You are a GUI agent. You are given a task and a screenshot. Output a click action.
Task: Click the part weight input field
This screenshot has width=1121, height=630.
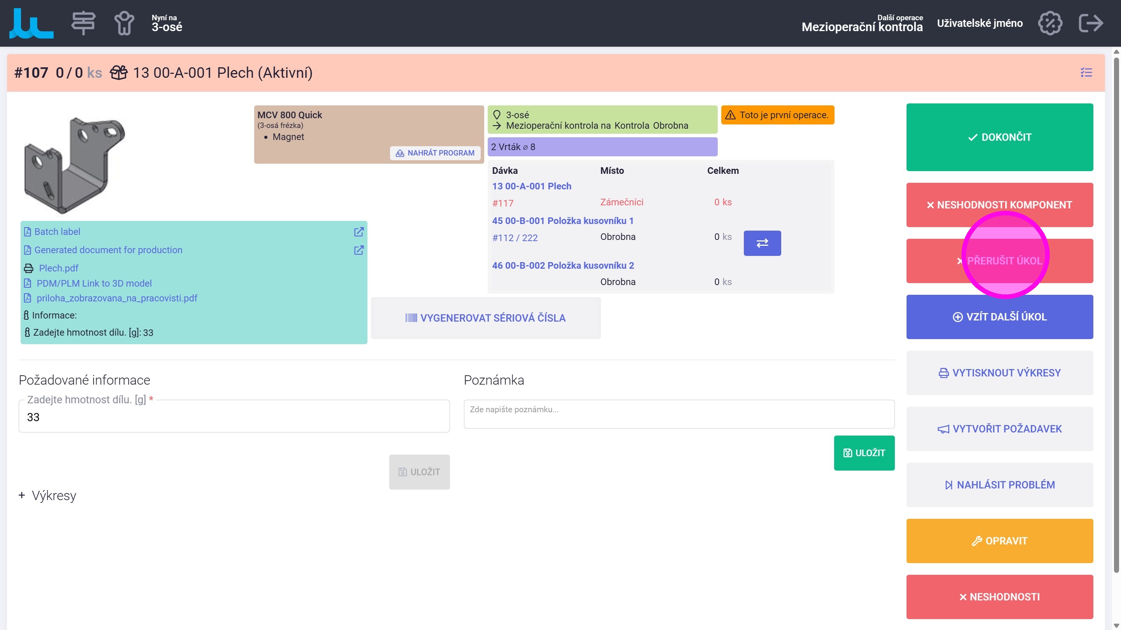234,417
